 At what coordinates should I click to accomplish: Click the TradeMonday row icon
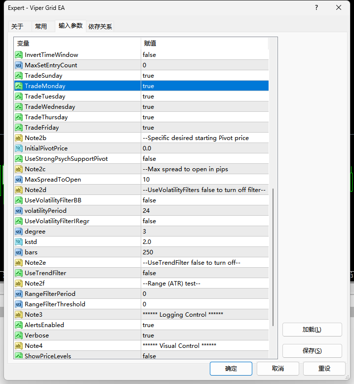(x=19, y=86)
